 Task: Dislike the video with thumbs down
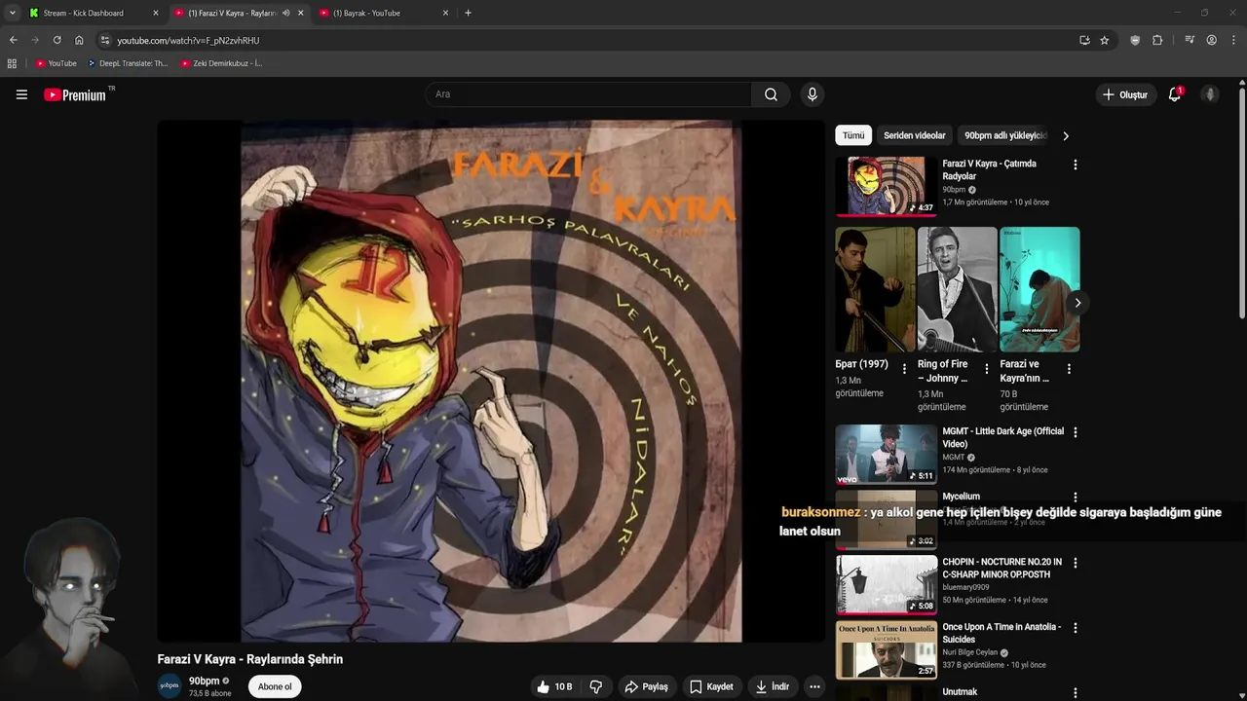click(595, 686)
